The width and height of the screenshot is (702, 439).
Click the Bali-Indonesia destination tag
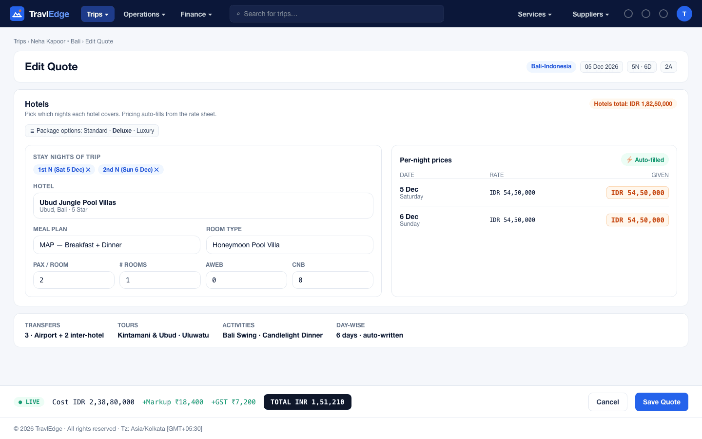pyautogui.click(x=551, y=66)
